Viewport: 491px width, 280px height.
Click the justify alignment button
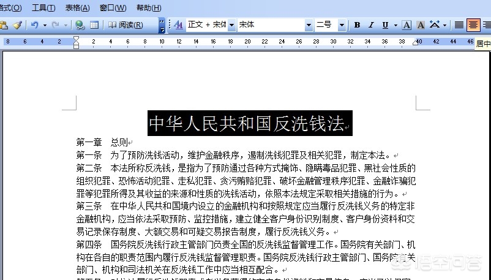click(x=459, y=25)
